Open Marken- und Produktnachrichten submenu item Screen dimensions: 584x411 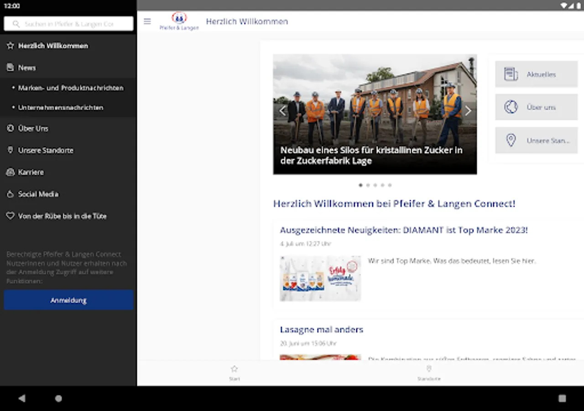tap(68, 88)
